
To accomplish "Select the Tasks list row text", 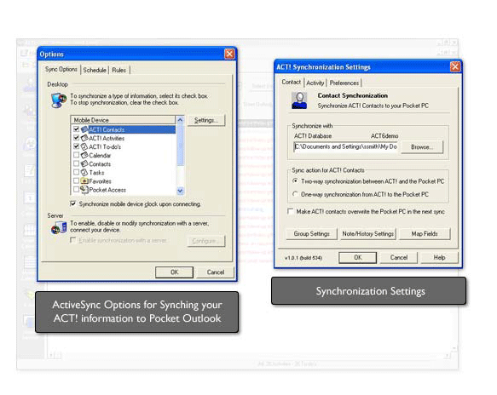I will pyautogui.click(x=96, y=173).
